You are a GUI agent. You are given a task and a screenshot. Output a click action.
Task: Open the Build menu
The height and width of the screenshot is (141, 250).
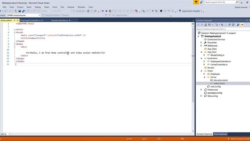(29, 7)
